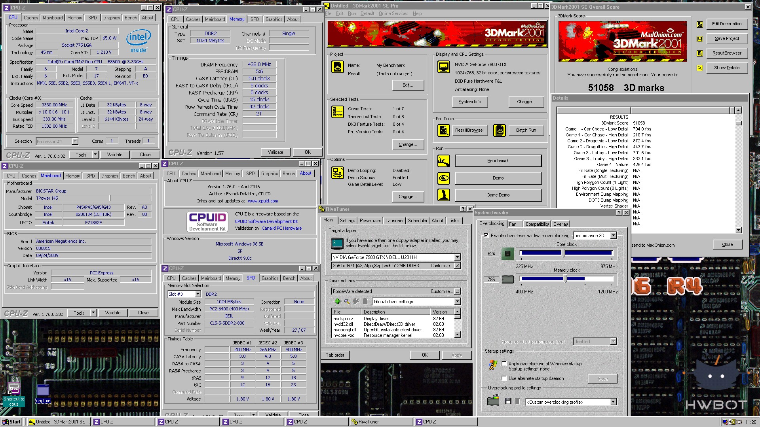Click the Edit Description button
Screen dimensions: 760x427
click(x=726, y=24)
